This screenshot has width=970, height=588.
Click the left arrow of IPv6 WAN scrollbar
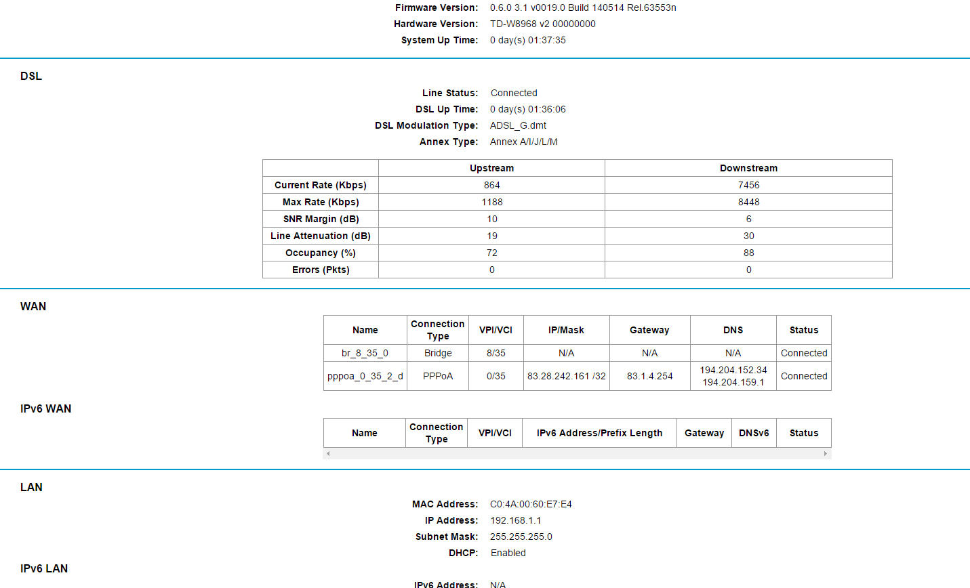tap(328, 453)
